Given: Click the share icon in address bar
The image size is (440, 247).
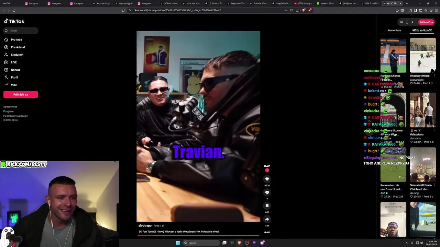Looking at the screenshot, I should click(x=297, y=10).
